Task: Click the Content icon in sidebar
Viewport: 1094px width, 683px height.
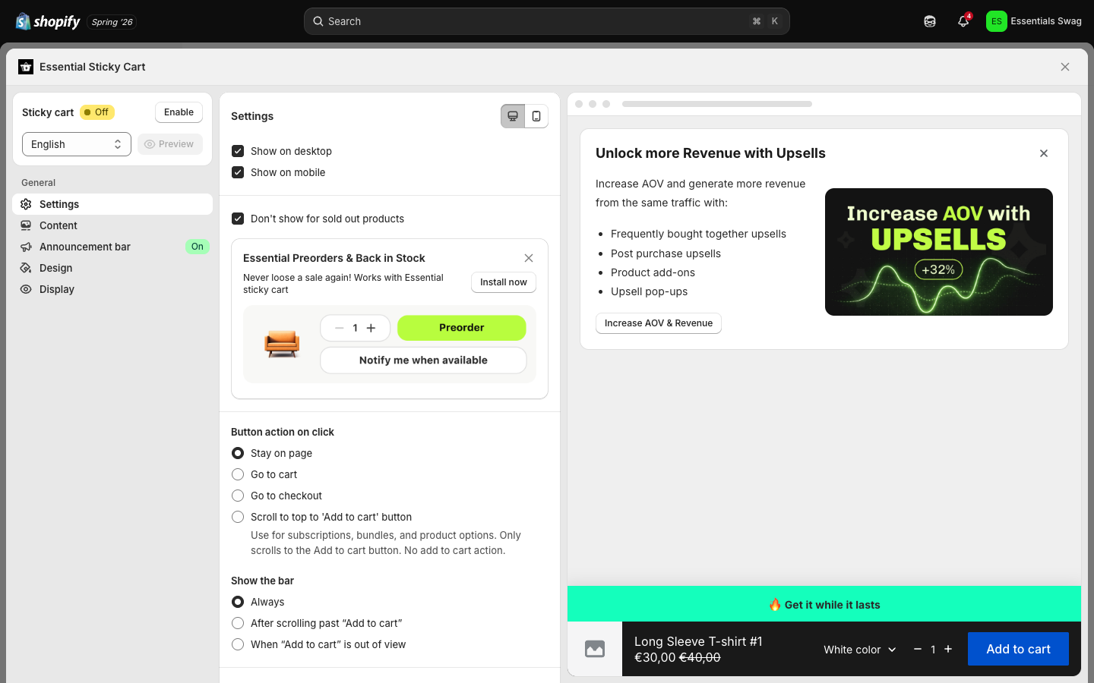Action: 26,225
